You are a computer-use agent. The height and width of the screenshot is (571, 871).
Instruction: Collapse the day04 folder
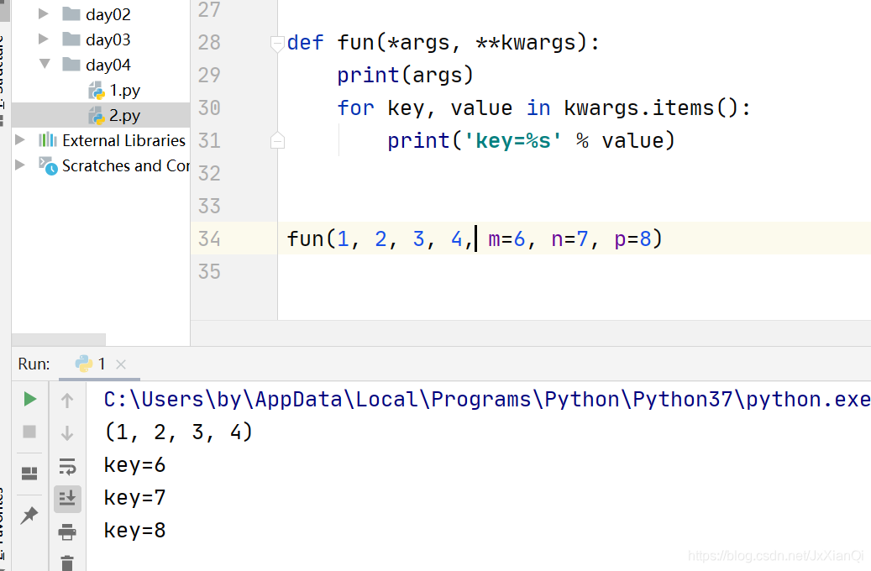point(45,64)
